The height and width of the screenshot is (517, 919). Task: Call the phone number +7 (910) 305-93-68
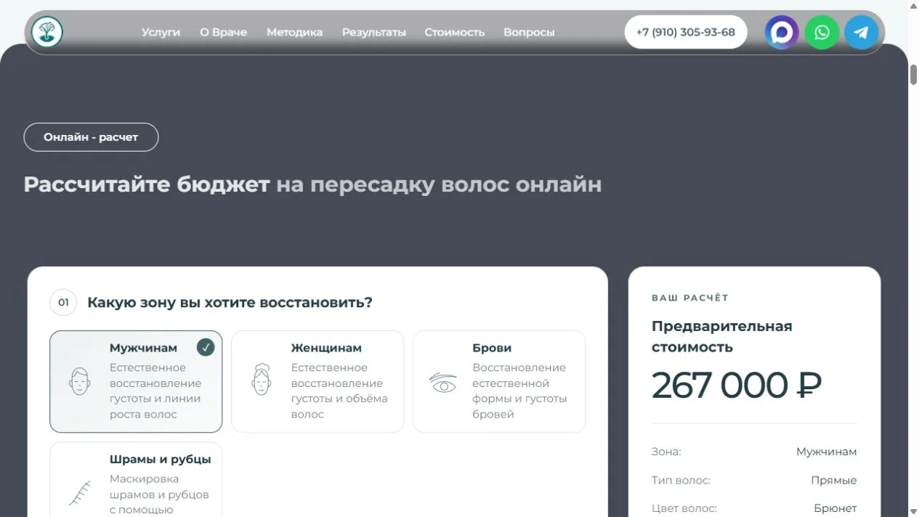point(686,32)
